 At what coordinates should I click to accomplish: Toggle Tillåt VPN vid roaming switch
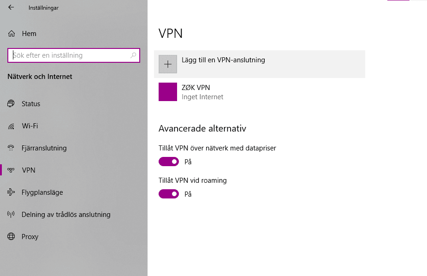[x=169, y=194]
